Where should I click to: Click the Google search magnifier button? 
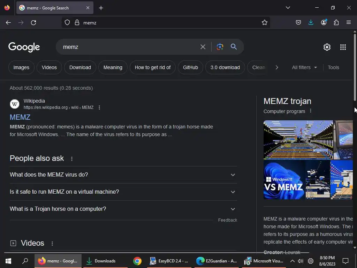pos(234,47)
